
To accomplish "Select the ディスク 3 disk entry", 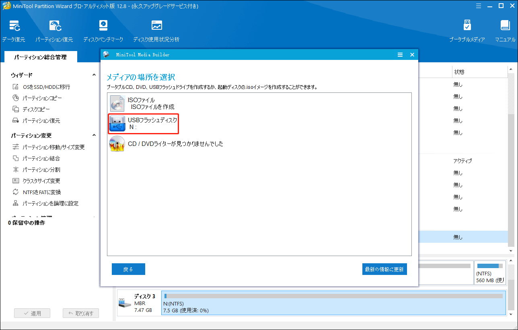I will (139, 303).
